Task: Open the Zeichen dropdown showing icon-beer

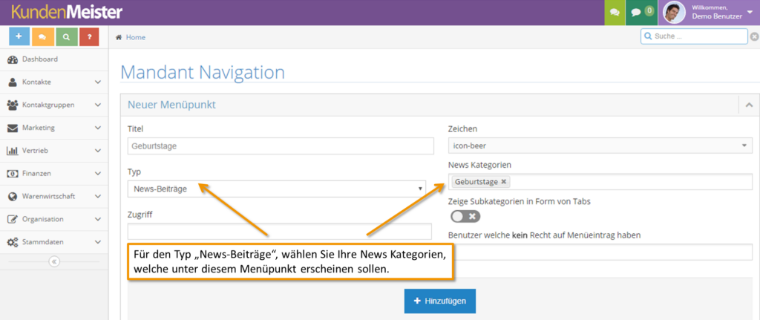Action: 600,146
